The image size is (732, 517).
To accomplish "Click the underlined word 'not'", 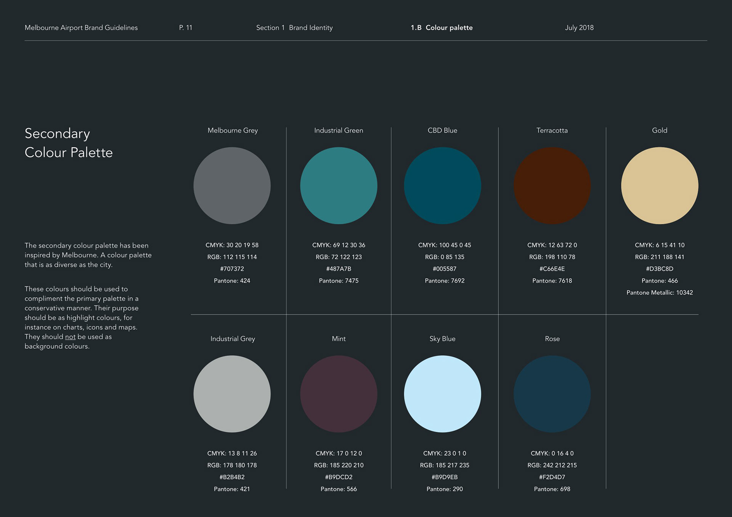I will 70,337.
